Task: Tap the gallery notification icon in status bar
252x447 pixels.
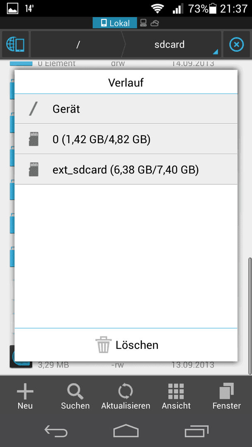Action: (12, 9)
